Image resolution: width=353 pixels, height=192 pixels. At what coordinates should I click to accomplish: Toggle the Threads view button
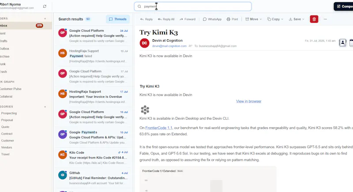point(118,19)
